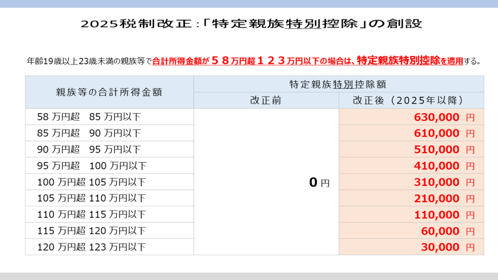Click the slide title about 特定親族特別控除の創設
The image size is (498, 280).
(x=249, y=23)
